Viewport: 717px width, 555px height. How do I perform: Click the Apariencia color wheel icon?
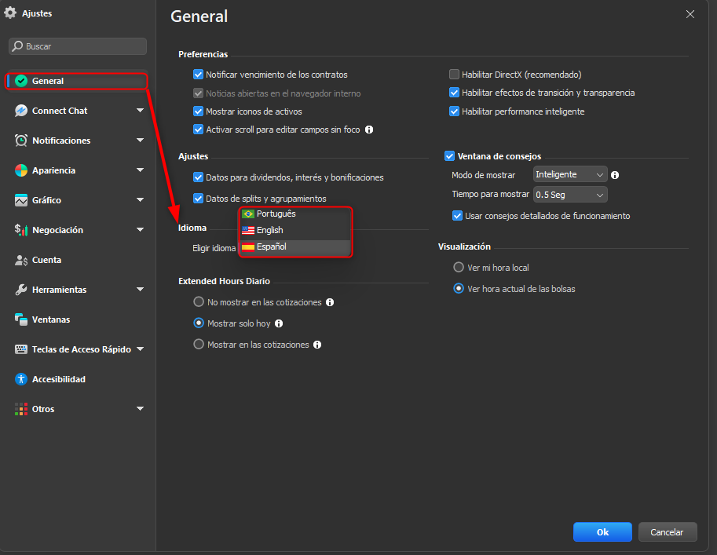click(x=21, y=170)
